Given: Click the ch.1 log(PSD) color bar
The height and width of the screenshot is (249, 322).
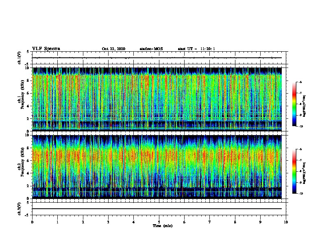Looking at the screenshot, I should (x=294, y=104).
